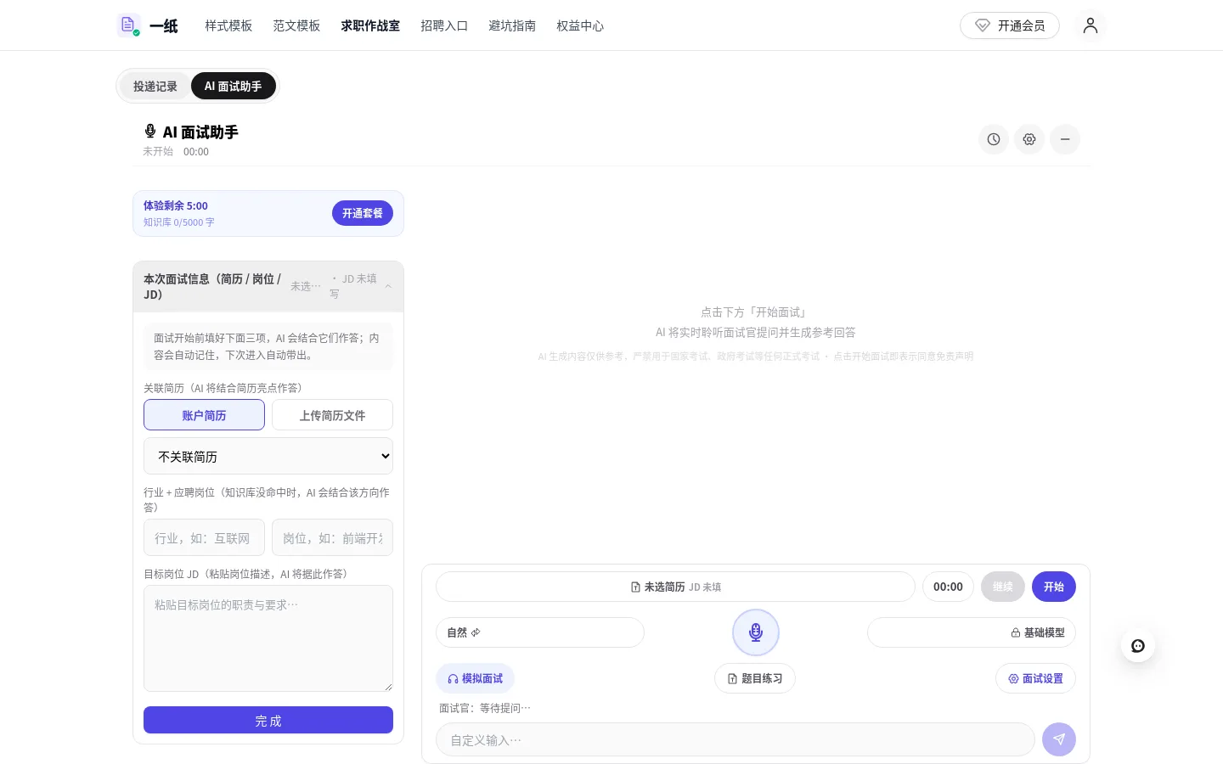Open the 基础模型 model selector
The height and width of the screenshot is (764, 1223).
pyautogui.click(x=972, y=632)
